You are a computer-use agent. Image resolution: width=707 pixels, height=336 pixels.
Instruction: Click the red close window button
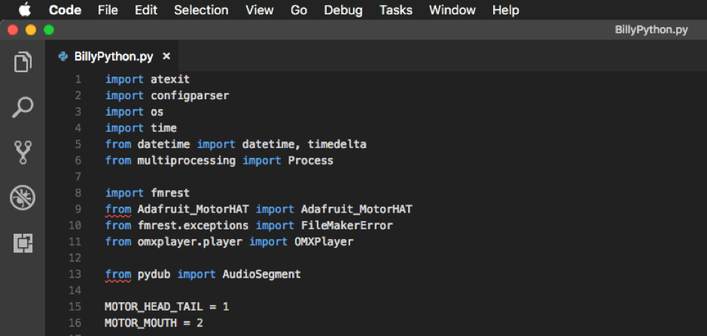(13, 30)
